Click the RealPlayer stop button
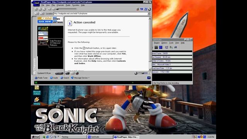247x139 pixels. coord(44,9)
